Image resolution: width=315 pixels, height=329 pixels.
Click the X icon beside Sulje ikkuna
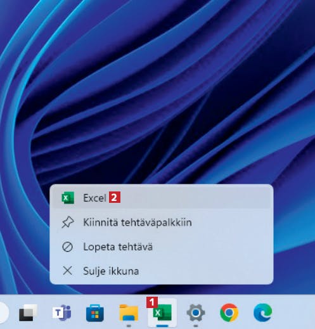coord(68,271)
